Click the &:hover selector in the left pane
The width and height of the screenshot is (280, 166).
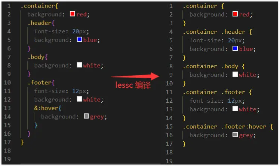tap(46, 108)
